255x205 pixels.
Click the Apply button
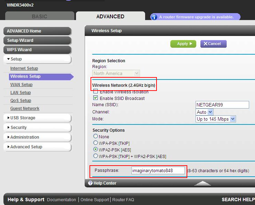coord(183,44)
